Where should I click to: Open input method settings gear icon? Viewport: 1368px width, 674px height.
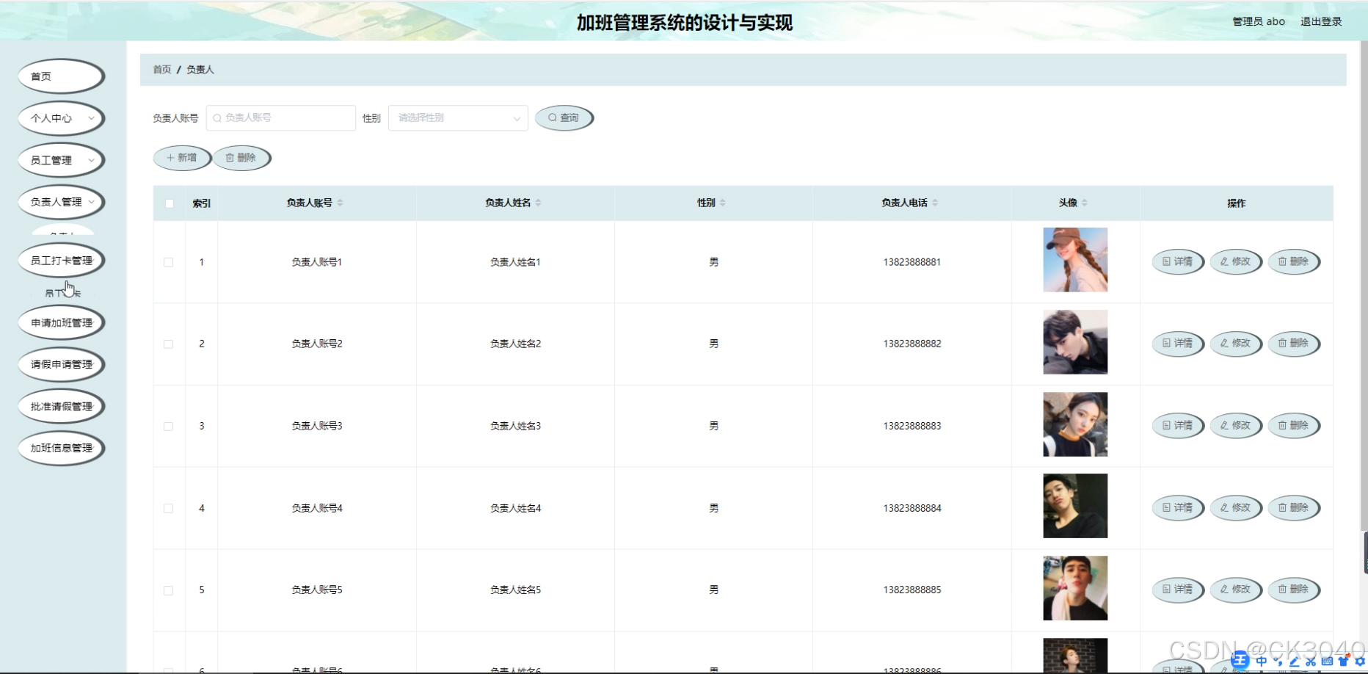pyautogui.click(x=1359, y=662)
